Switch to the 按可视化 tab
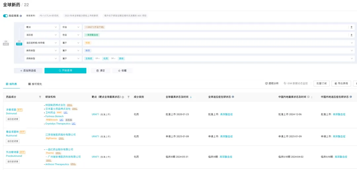The image size is (357, 170). point(35,84)
